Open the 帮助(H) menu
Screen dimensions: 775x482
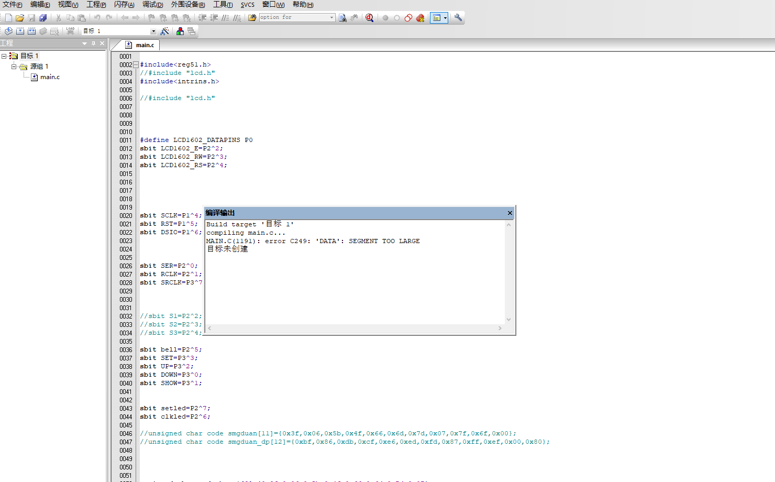[x=303, y=5]
